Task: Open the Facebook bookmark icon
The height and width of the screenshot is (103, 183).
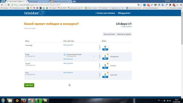Action: pyautogui.click(x=37, y=8)
